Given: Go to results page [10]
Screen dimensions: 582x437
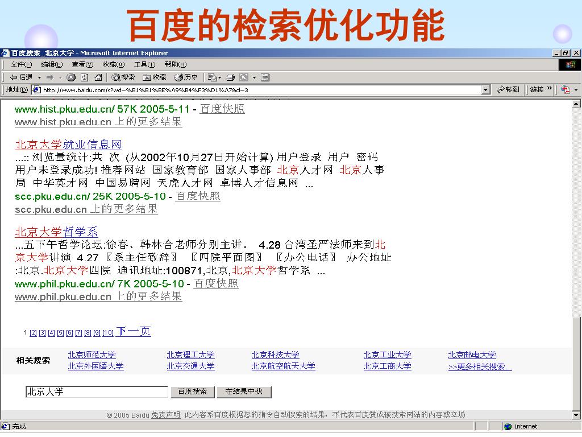Looking at the screenshot, I should coord(107,332).
